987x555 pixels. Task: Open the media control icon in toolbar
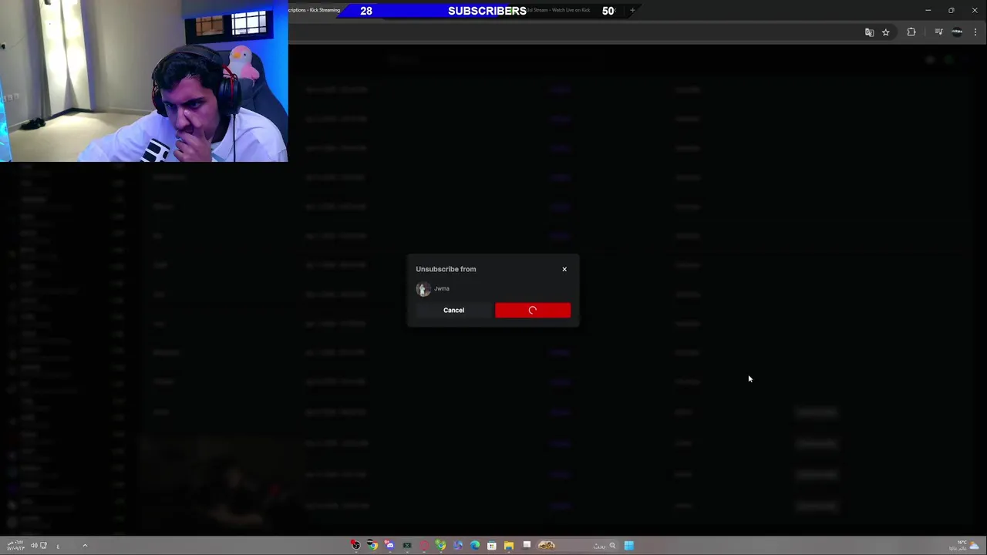pyautogui.click(x=938, y=32)
